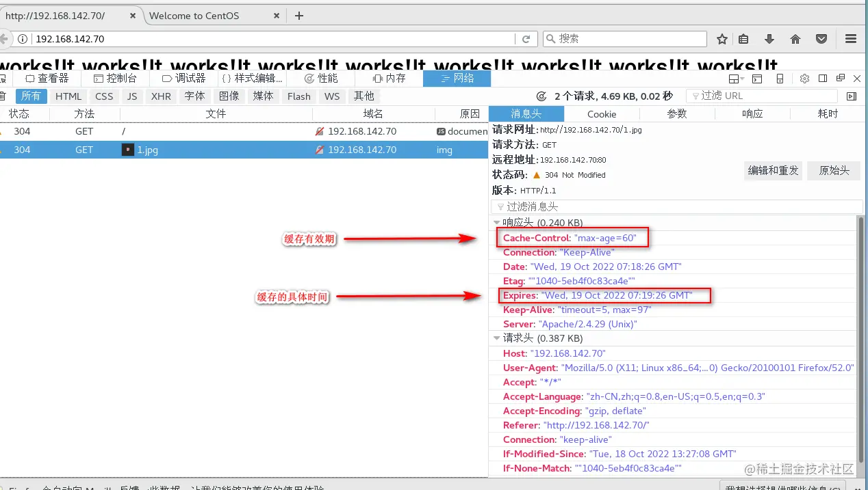The image size is (868, 490).
Task: Filter requests by WS
Action: tap(332, 96)
